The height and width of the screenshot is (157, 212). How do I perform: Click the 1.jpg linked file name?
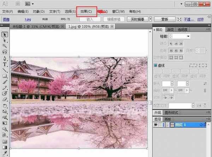point(28,20)
